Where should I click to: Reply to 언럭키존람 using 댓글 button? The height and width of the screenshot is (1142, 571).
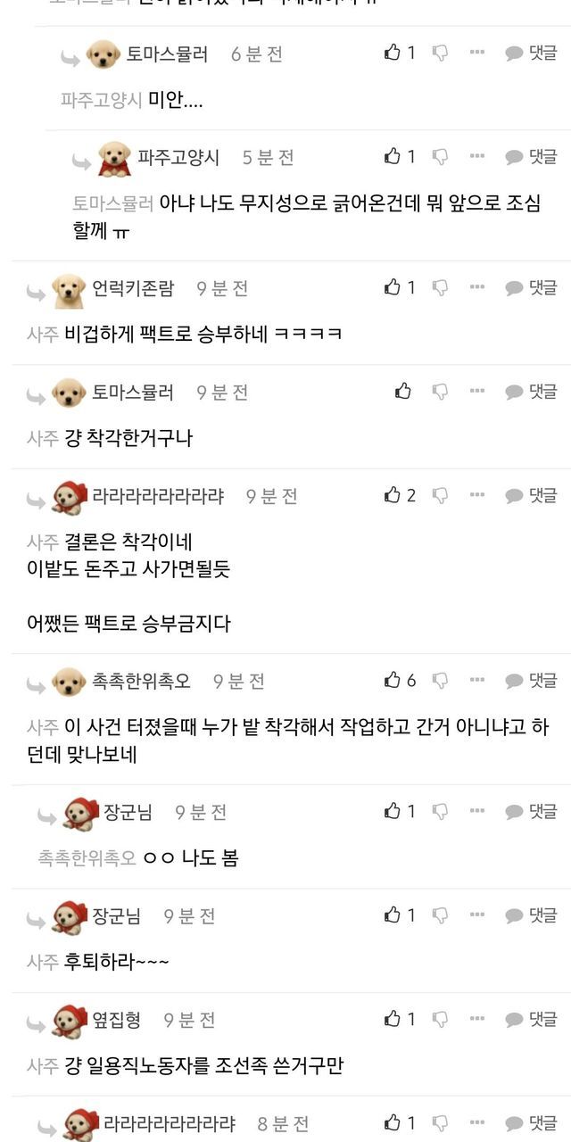pos(532,287)
